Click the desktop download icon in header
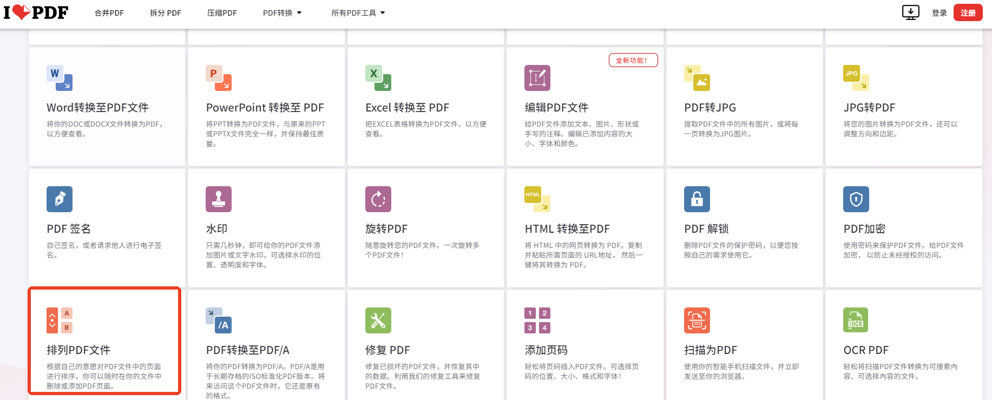This screenshot has height=400, width=992. pos(911,12)
